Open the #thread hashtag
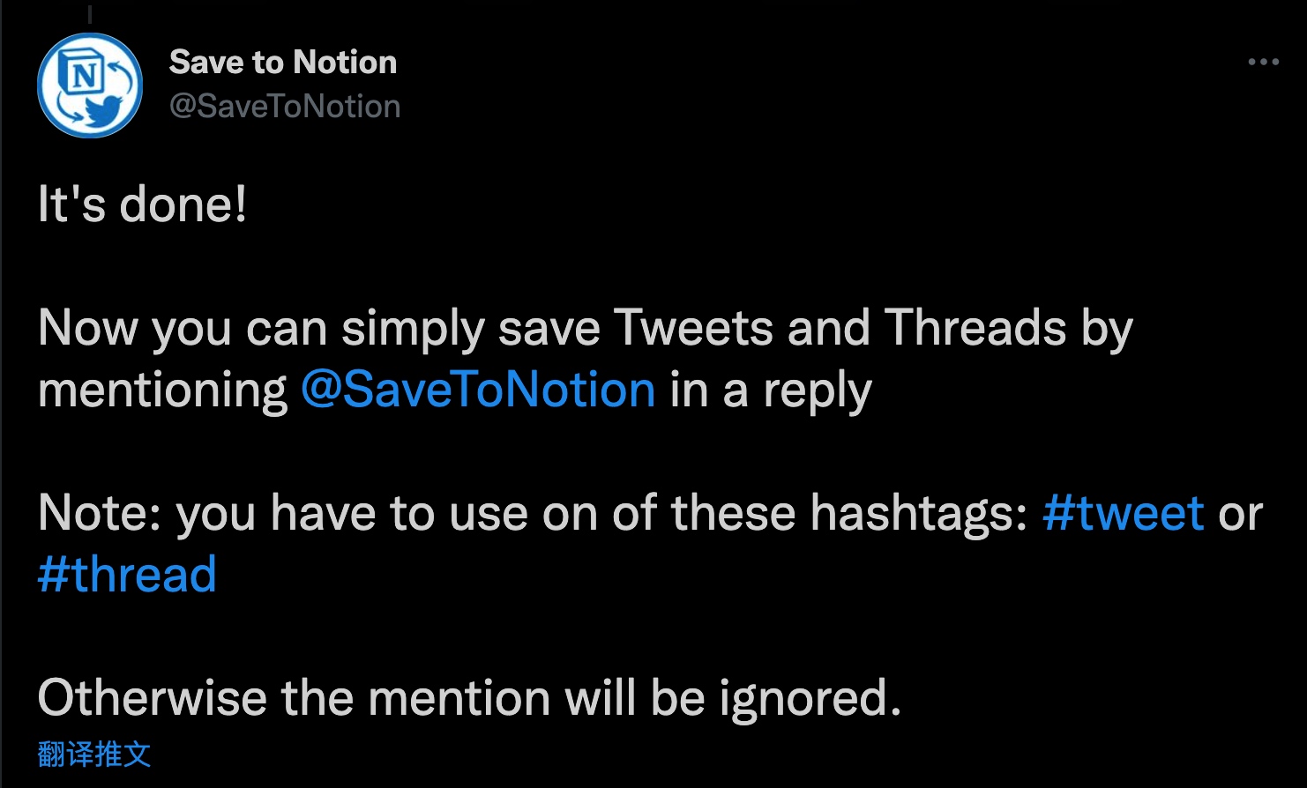Viewport: 1307px width, 788px height. [127, 575]
